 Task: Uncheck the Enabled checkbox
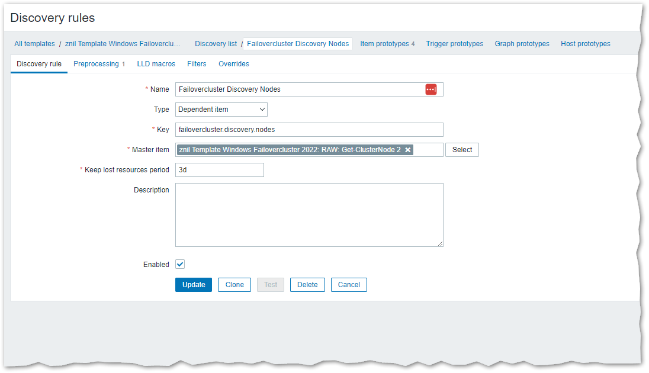180,265
